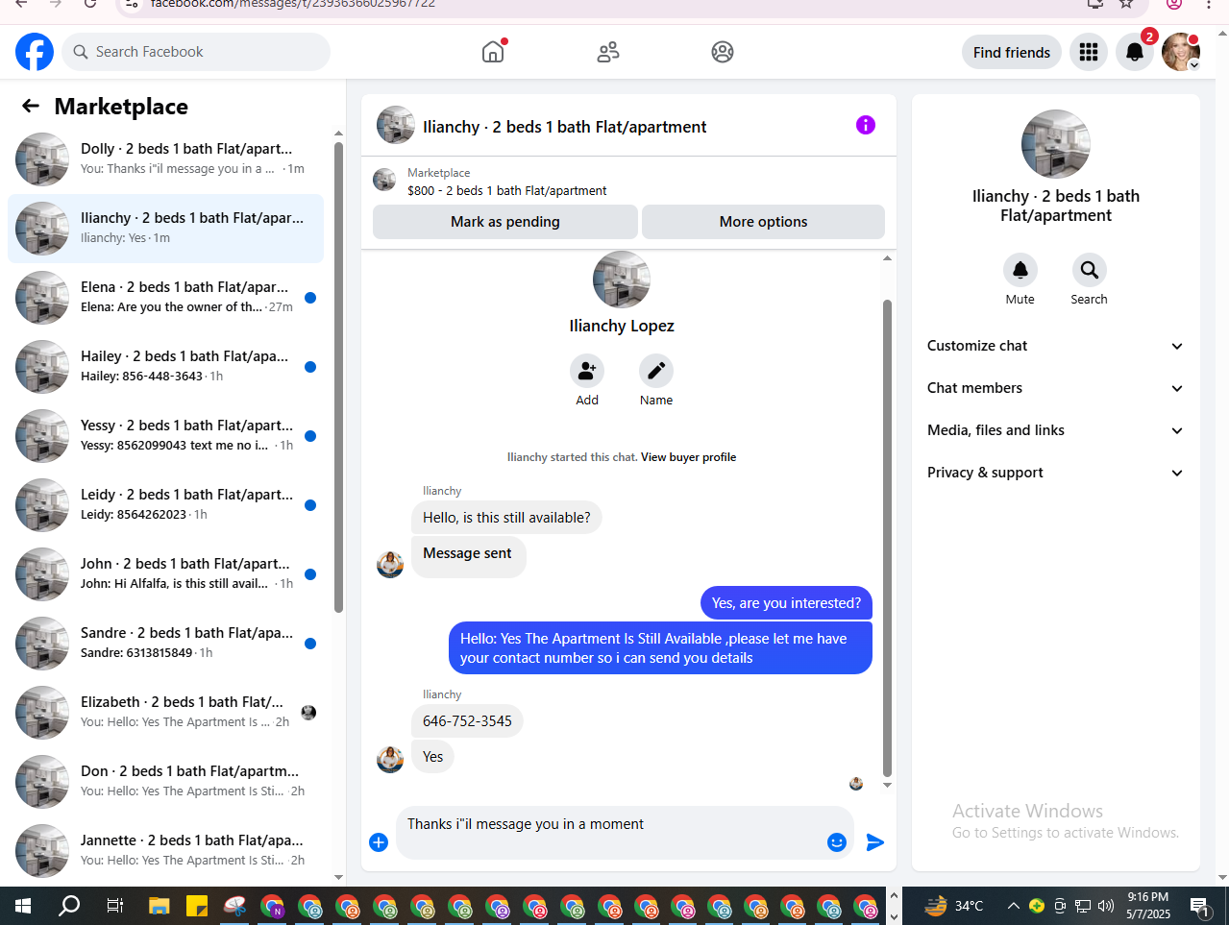The image size is (1229, 925).
Task: Open the purple conversation information icon
Action: pyautogui.click(x=866, y=125)
